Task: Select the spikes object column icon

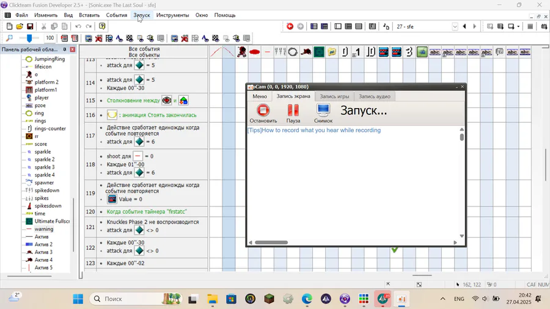Action: (x=280, y=52)
